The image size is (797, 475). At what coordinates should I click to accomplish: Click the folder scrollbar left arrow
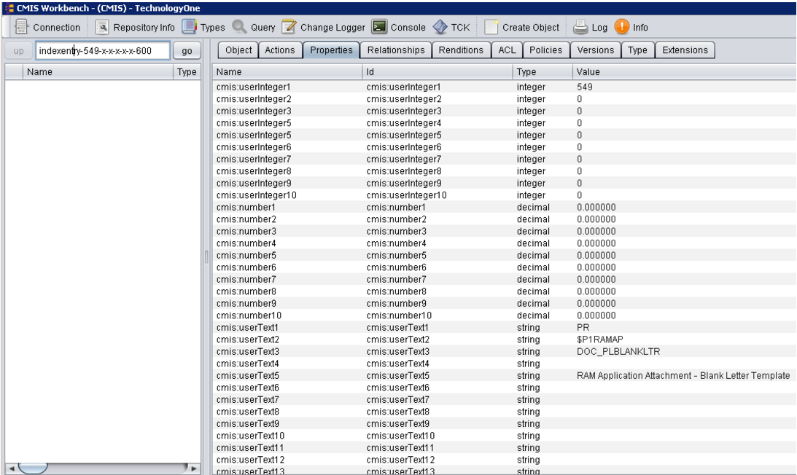pos(11,468)
